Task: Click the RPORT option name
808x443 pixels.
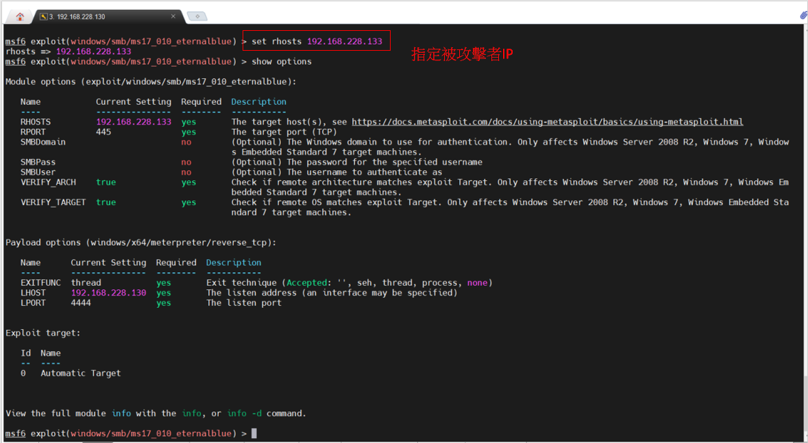Action: click(33, 132)
